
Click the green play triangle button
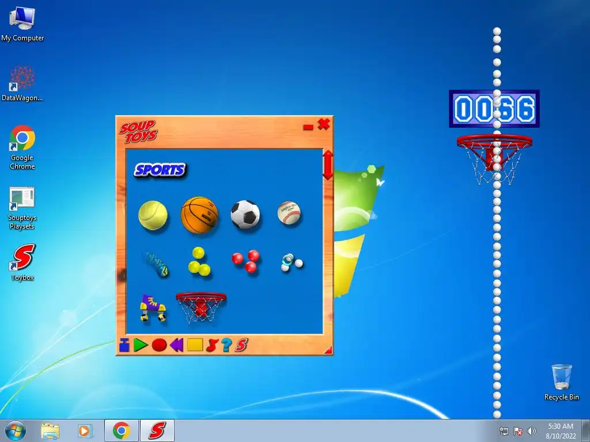pyautogui.click(x=141, y=345)
